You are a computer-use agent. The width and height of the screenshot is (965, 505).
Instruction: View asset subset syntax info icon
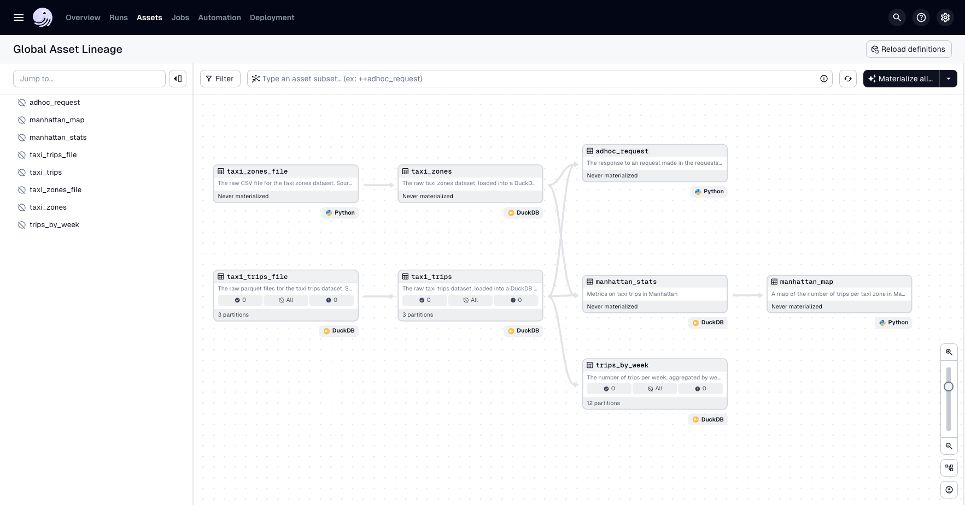tap(824, 79)
